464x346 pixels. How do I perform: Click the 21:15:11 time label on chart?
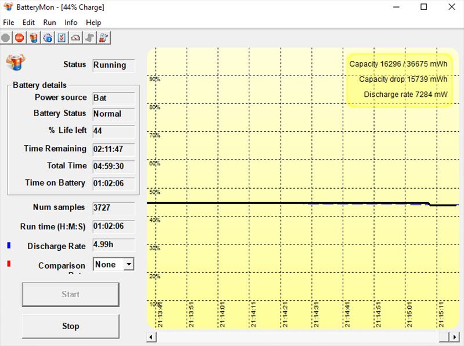coord(441,315)
